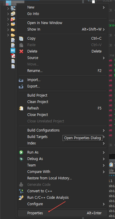
Task: Click the Export tray icon
Action: [x=21, y=86]
